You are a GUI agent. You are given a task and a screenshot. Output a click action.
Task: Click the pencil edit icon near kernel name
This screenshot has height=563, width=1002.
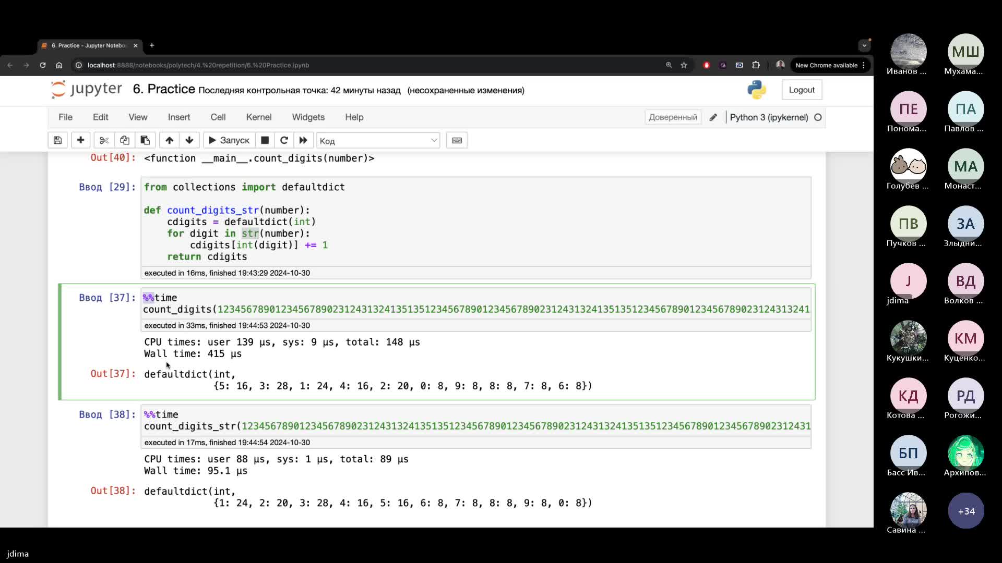(713, 117)
